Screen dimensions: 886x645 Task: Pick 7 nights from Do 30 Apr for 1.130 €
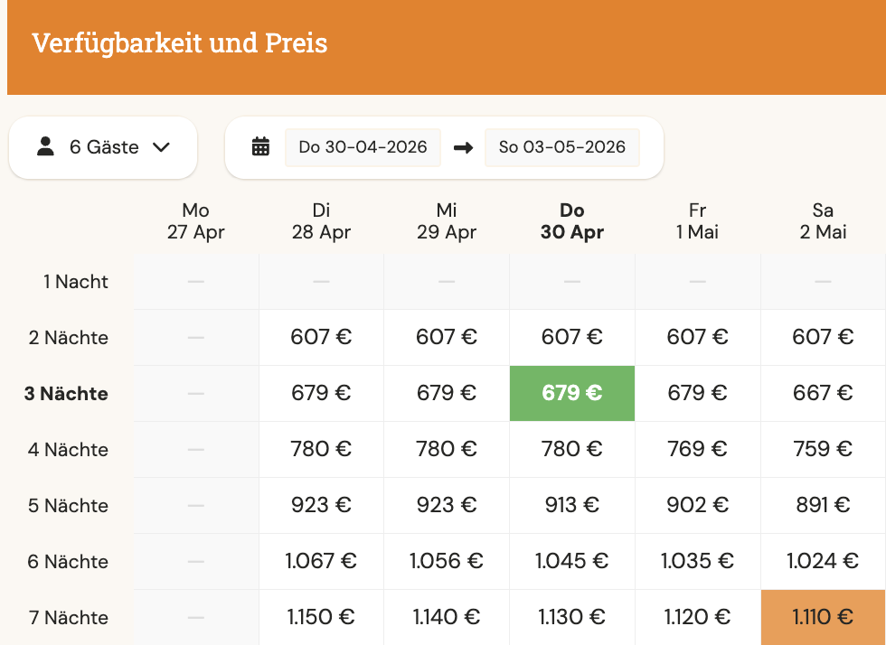pyautogui.click(x=572, y=617)
